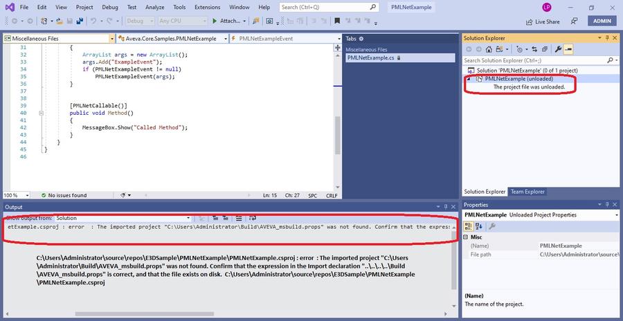Toggle Preview Selected Items in Solution Explorer
Image resolution: width=623 pixels, height=321 pixels.
pyautogui.click(x=568, y=49)
